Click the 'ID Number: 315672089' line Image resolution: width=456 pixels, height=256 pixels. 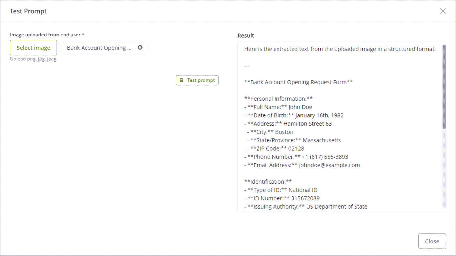point(282,198)
